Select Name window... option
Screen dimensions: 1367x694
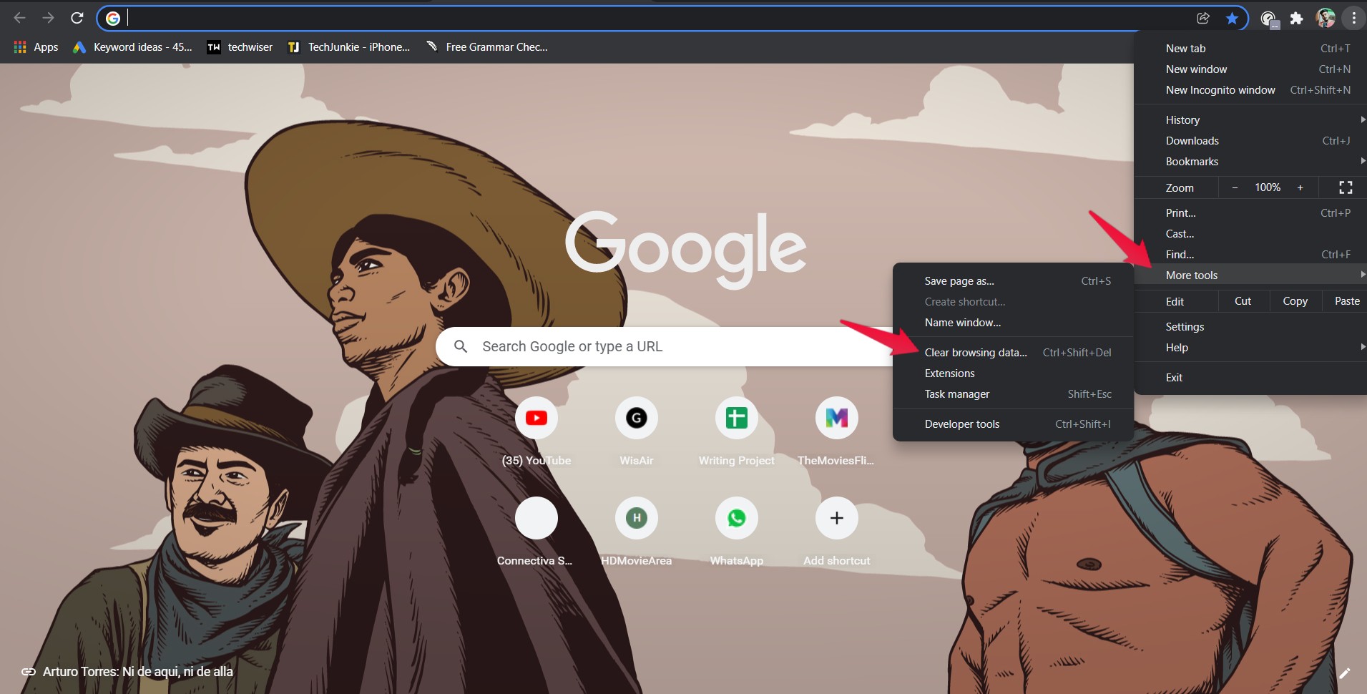tap(1013, 323)
